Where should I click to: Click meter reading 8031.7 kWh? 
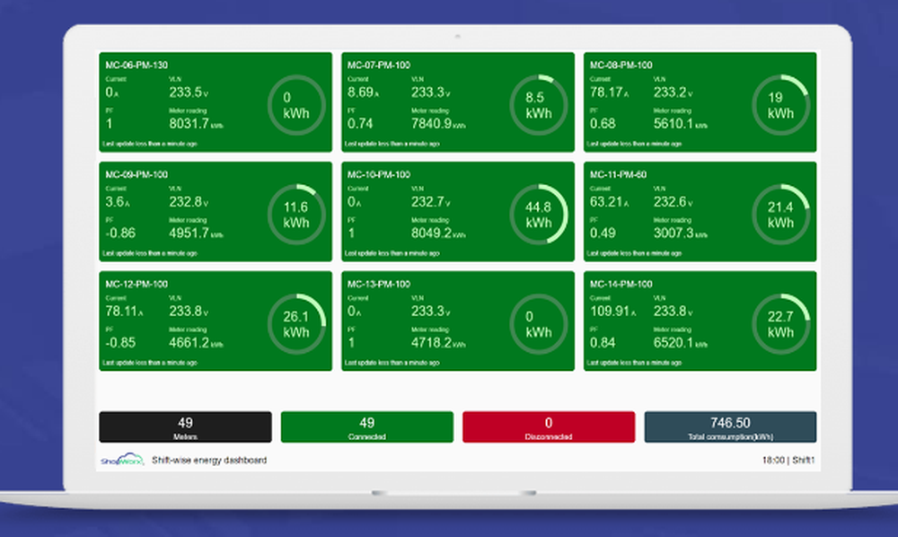pyautogui.click(x=196, y=124)
